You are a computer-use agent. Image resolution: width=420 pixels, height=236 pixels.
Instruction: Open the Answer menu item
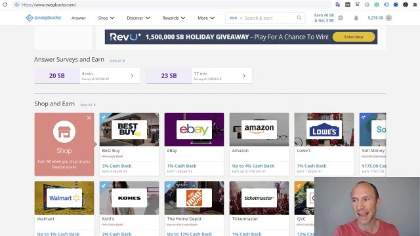tap(79, 18)
